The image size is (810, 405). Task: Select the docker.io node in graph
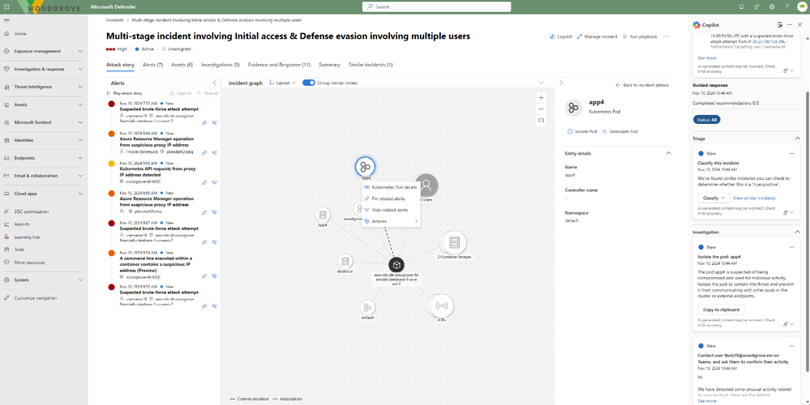click(x=345, y=261)
